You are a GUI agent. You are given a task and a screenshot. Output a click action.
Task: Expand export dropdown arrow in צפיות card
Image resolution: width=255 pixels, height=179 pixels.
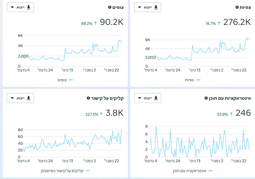click(140, 7)
